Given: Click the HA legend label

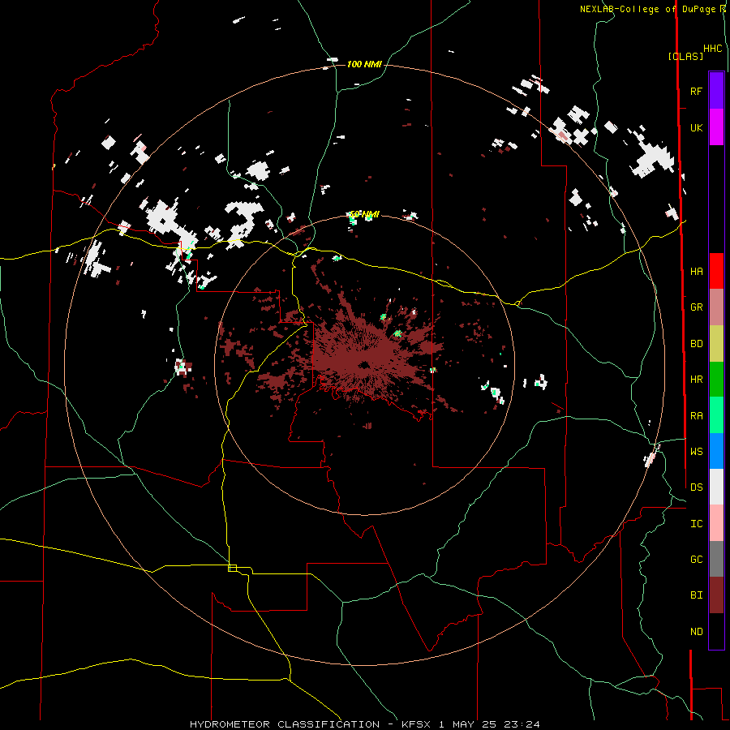Looking at the screenshot, I should [x=696, y=272].
